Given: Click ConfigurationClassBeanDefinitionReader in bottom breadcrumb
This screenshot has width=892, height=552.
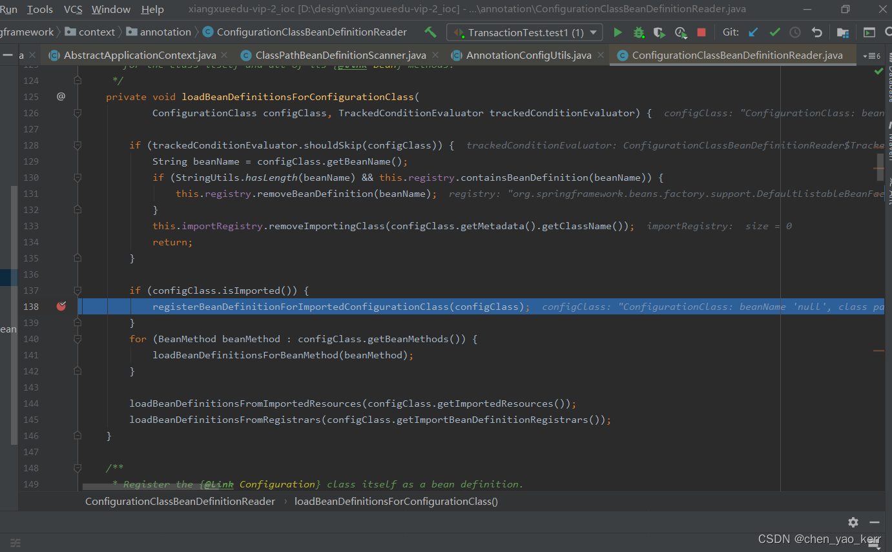Looking at the screenshot, I should coord(180,501).
